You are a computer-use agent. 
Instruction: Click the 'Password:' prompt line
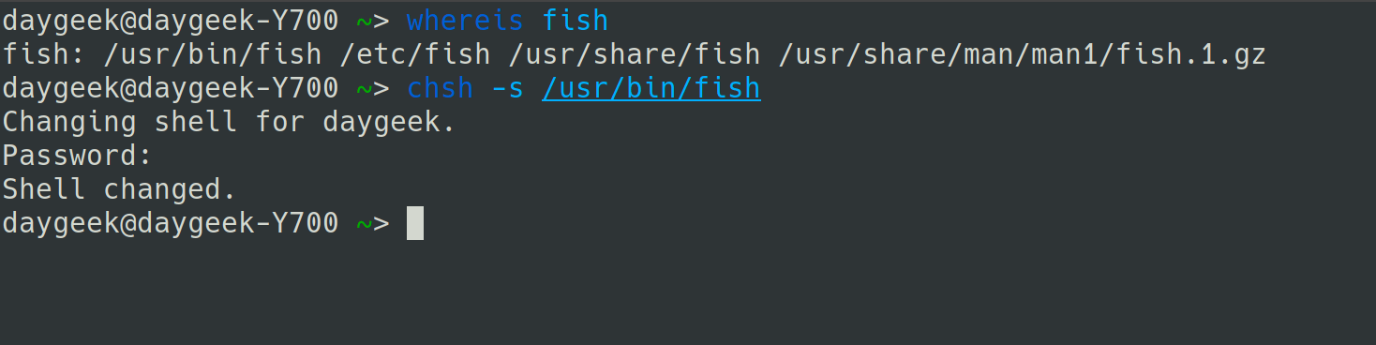77,156
